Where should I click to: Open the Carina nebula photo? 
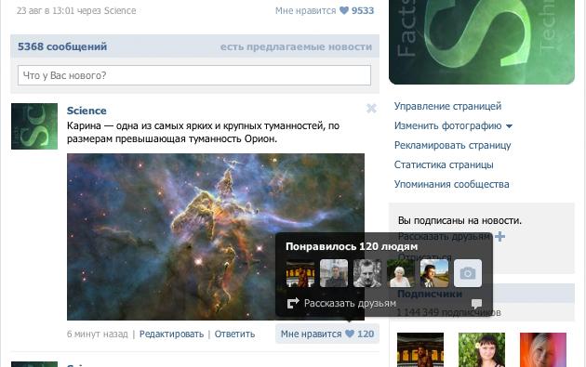pyautogui.click(x=216, y=237)
